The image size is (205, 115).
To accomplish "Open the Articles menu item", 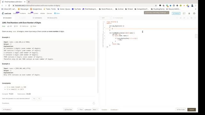I will pyautogui.click(x=43, y=13).
